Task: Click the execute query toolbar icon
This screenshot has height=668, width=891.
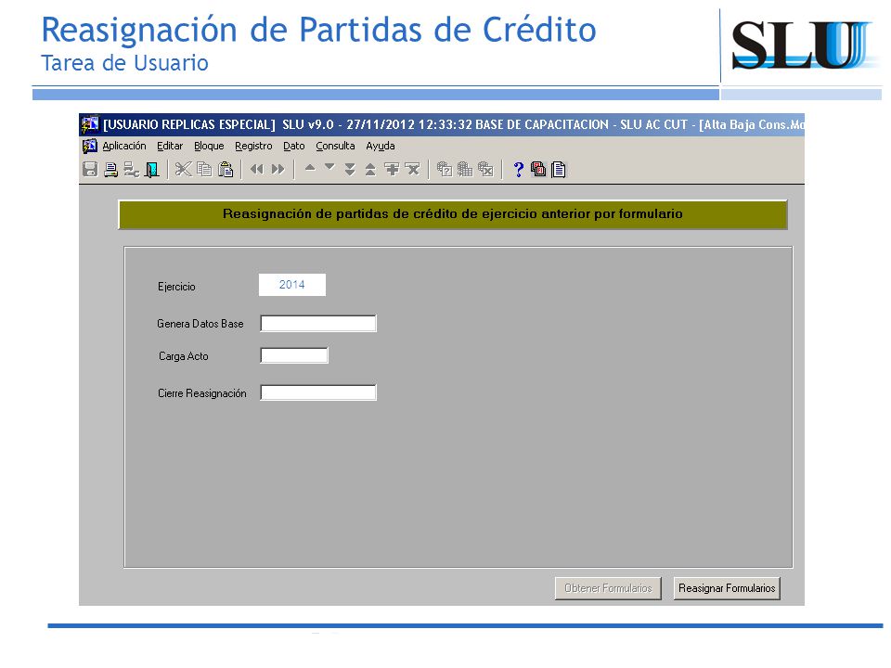Action: pos(465,169)
